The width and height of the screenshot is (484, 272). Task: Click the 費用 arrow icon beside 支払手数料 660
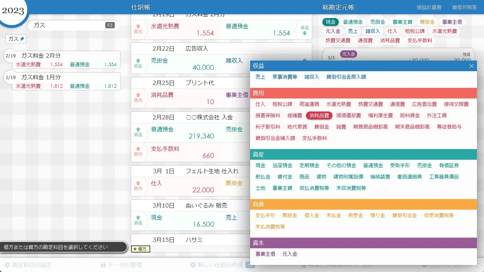(x=138, y=149)
